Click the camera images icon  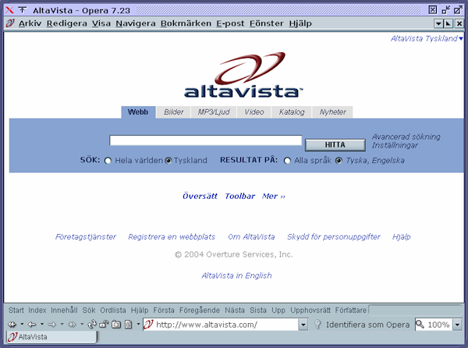pos(115,325)
